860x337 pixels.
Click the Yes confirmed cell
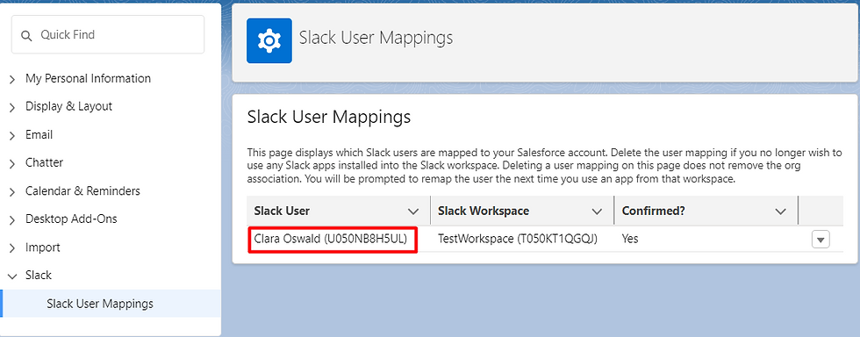pyautogui.click(x=630, y=240)
